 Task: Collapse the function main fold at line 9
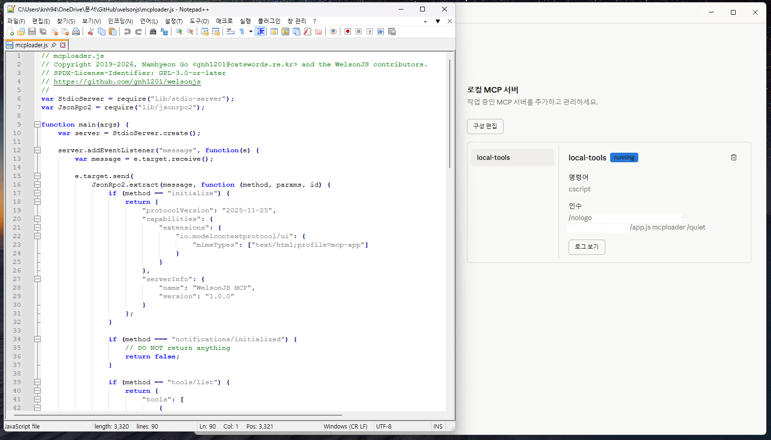[x=37, y=125]
